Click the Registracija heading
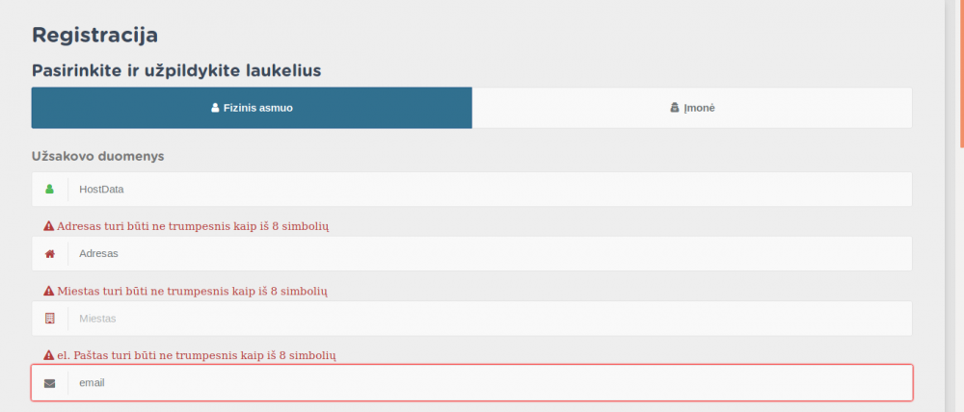Screen dimensions: 964x412 94,36
